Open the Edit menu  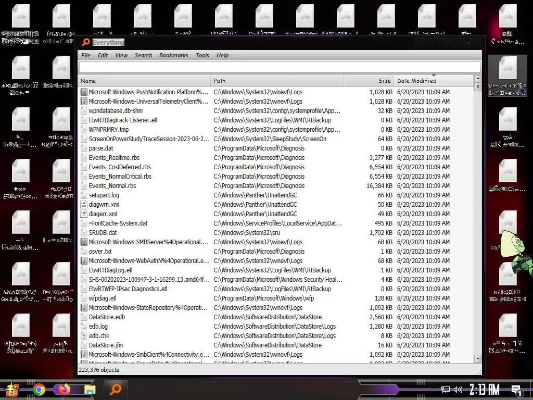tap(103, 55)
